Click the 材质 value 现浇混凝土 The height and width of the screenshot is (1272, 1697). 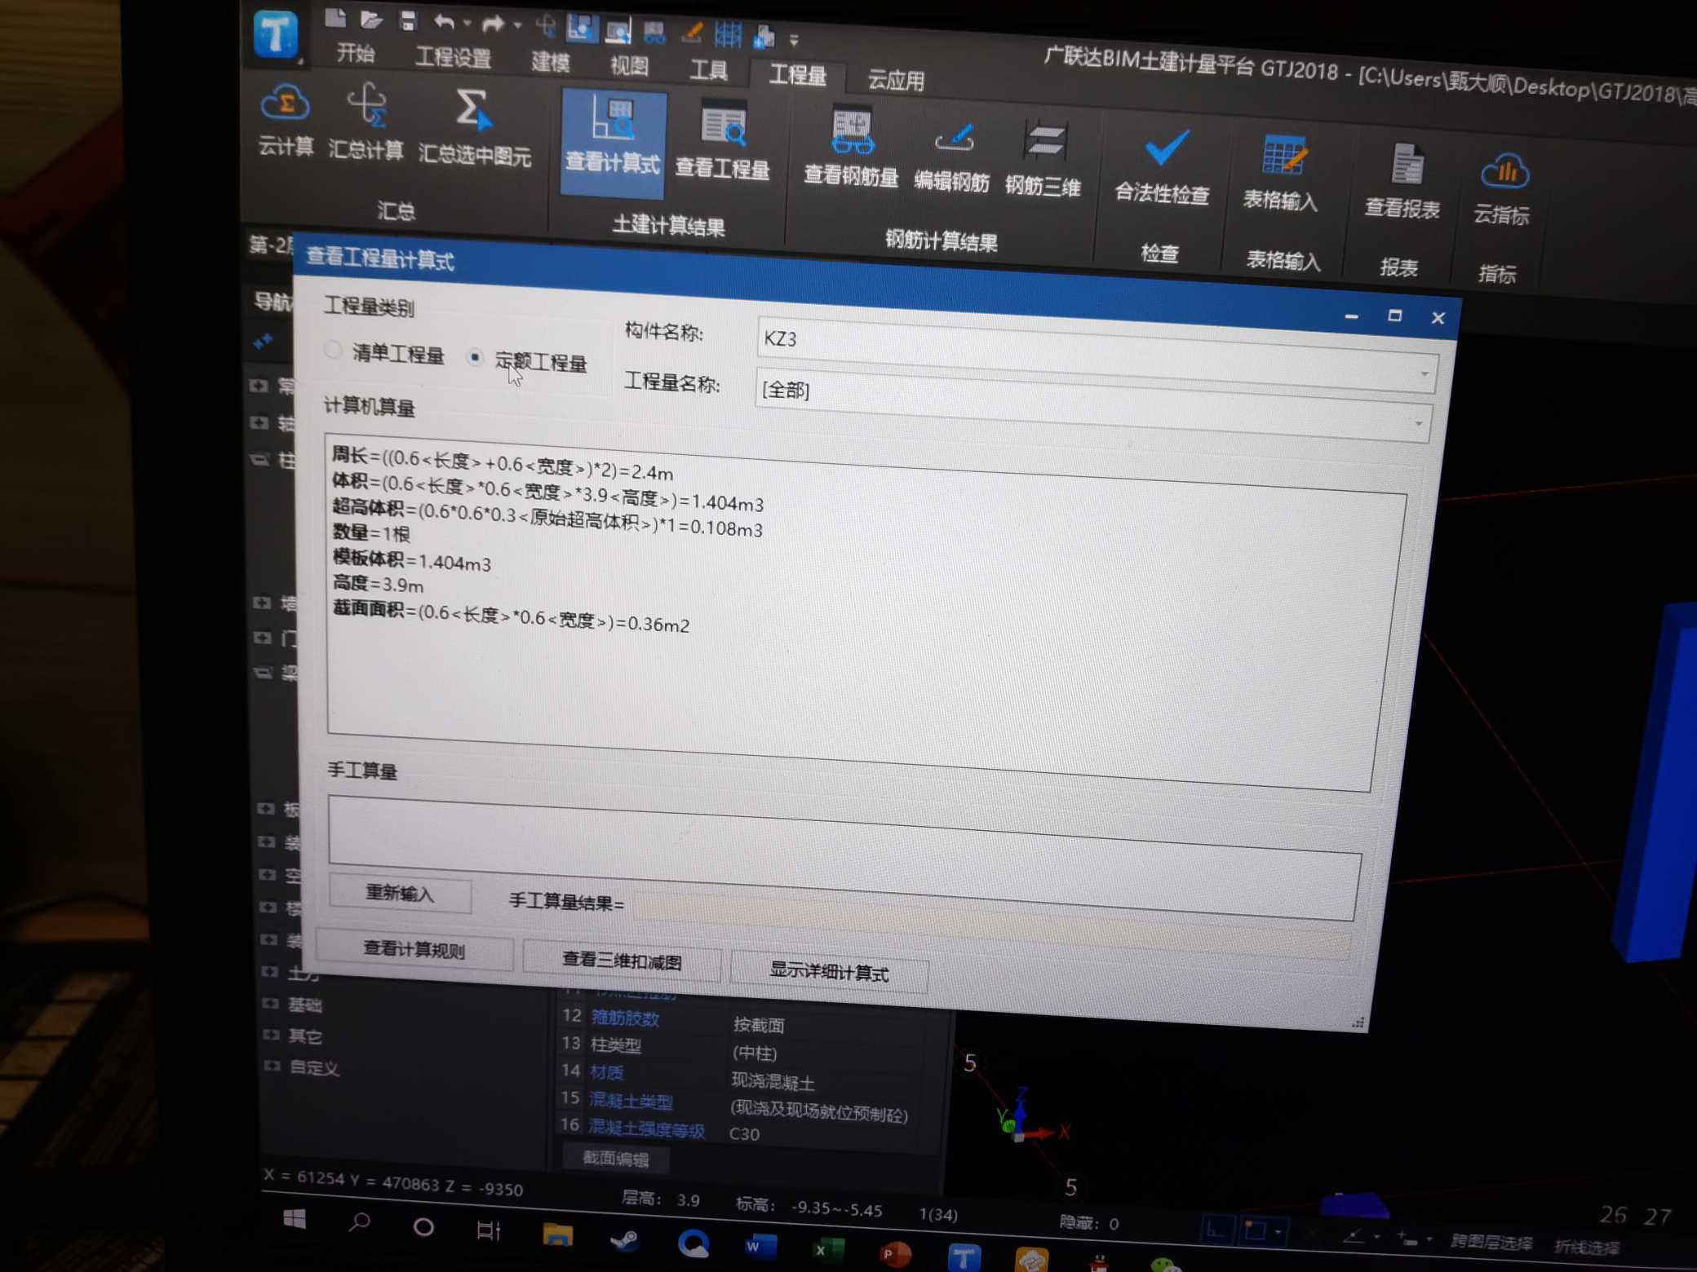tap(772, 1081)
